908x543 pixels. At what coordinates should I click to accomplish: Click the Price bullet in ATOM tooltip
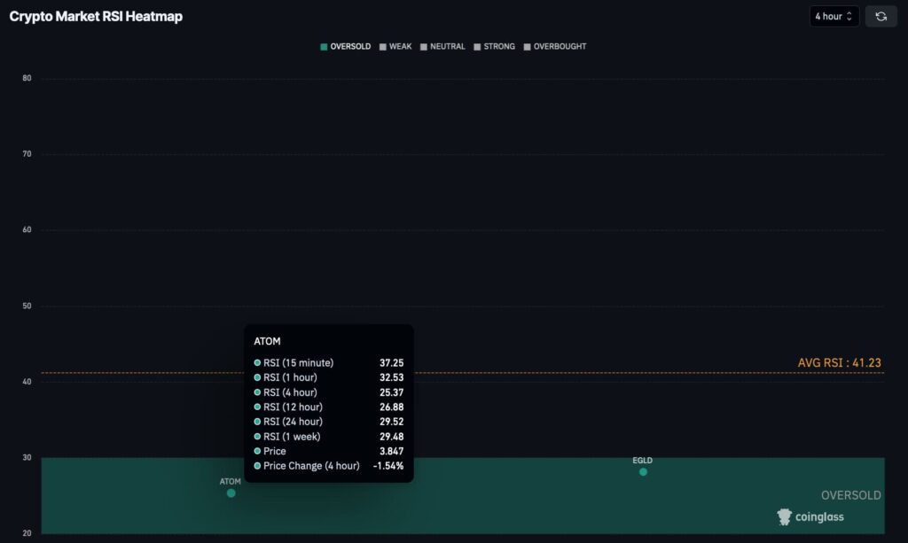257,451
